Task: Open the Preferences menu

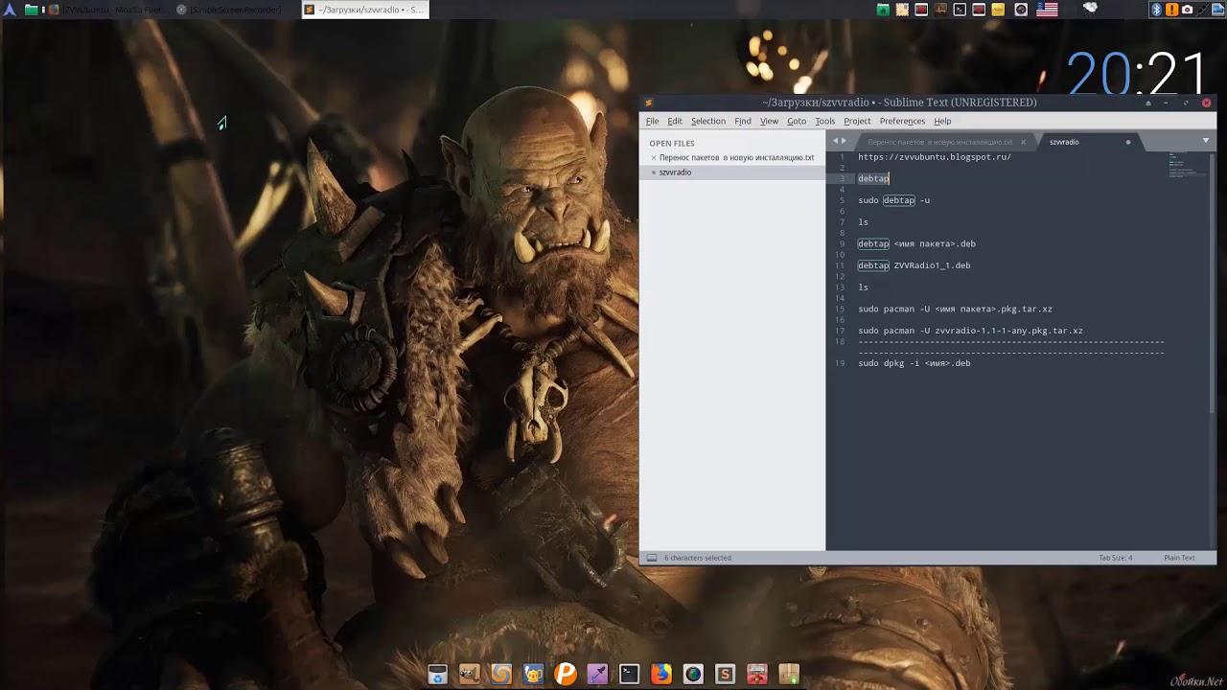Action: (x=902, y=121)
